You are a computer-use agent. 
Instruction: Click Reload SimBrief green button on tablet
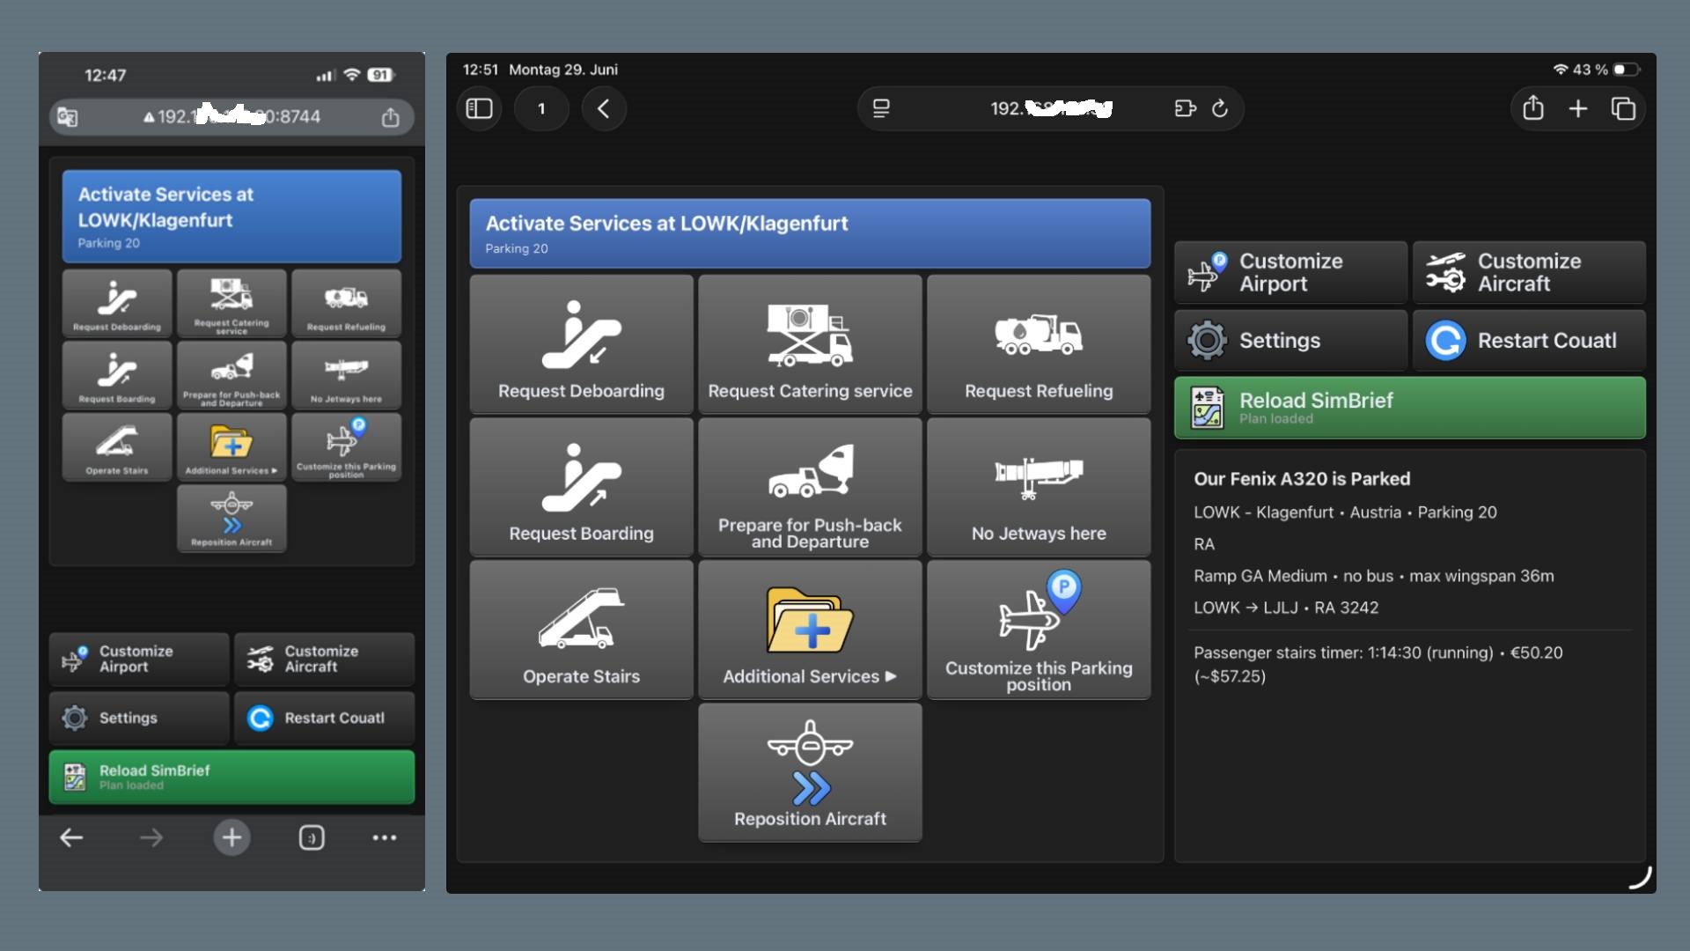[1410, 408]
